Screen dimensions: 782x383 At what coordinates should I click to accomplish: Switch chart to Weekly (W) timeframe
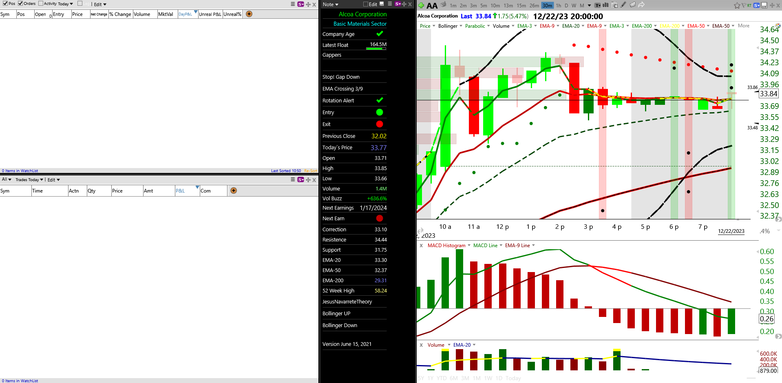(x=574, y=5)
